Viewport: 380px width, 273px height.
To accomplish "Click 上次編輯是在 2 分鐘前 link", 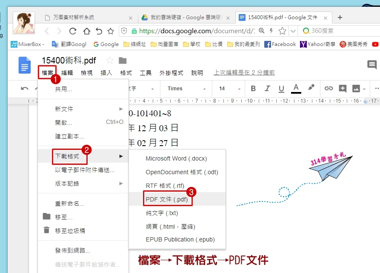I will (244, 72).
